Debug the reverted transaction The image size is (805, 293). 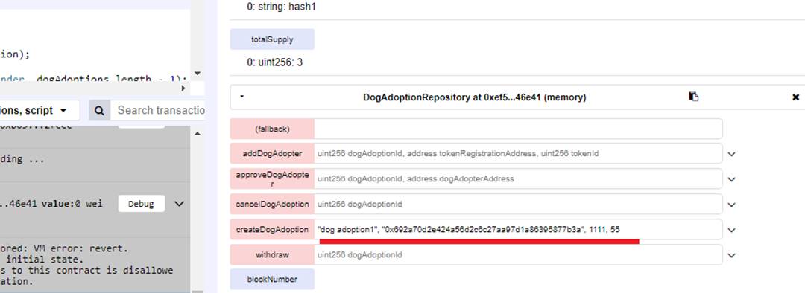tap(141, 204)
